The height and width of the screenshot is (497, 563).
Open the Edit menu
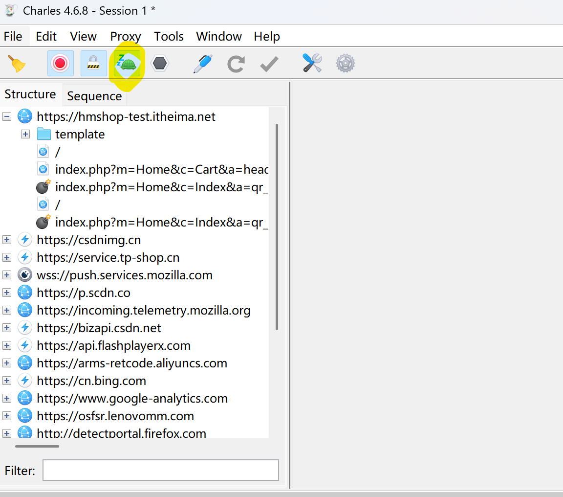[x=46, y=36]
